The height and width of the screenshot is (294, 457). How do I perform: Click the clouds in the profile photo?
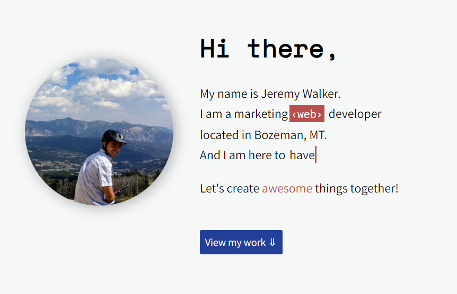[99, 87]
